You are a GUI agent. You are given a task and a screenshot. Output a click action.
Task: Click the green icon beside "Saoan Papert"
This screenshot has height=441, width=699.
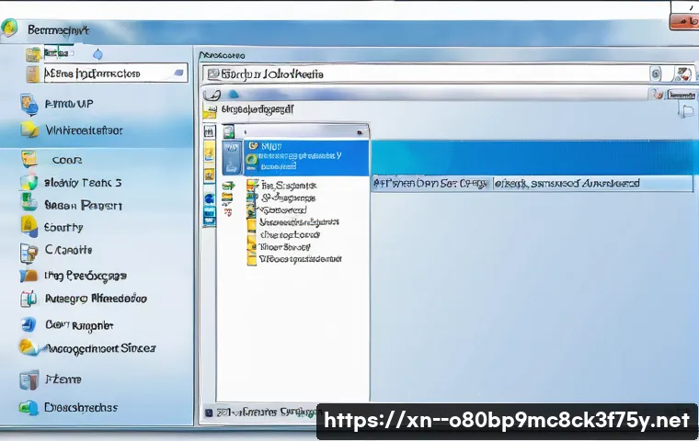point(29,202)
